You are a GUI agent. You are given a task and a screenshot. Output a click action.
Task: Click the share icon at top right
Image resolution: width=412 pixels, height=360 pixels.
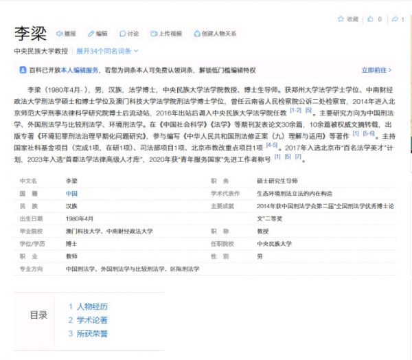(394, 19)
